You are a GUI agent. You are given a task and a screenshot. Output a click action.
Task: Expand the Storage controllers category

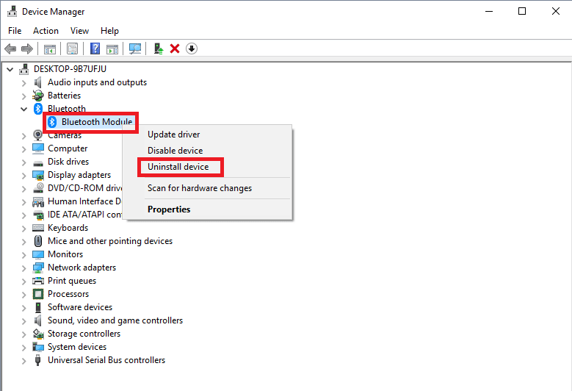tap(23, 334)
